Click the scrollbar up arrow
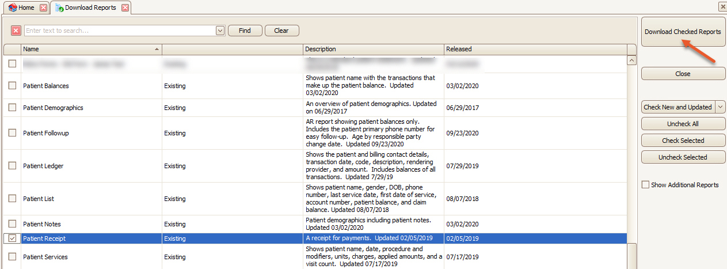Screen dimensions: 727x269 pos(631,60)
